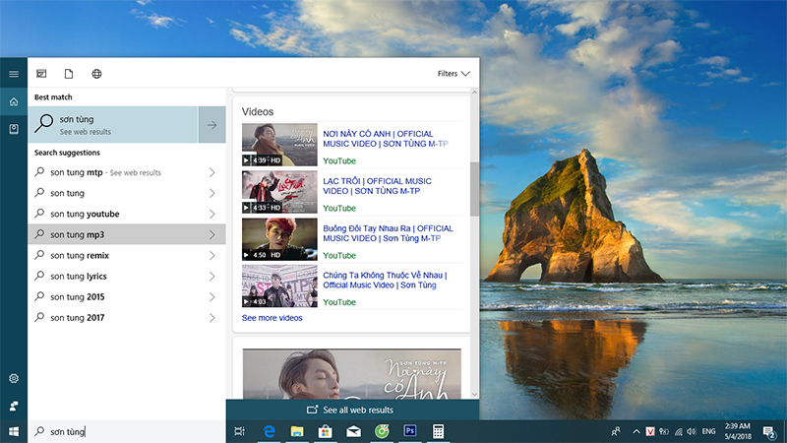
Task: Open the green Cốc Cốc browser icon
Action: point(382,431)
